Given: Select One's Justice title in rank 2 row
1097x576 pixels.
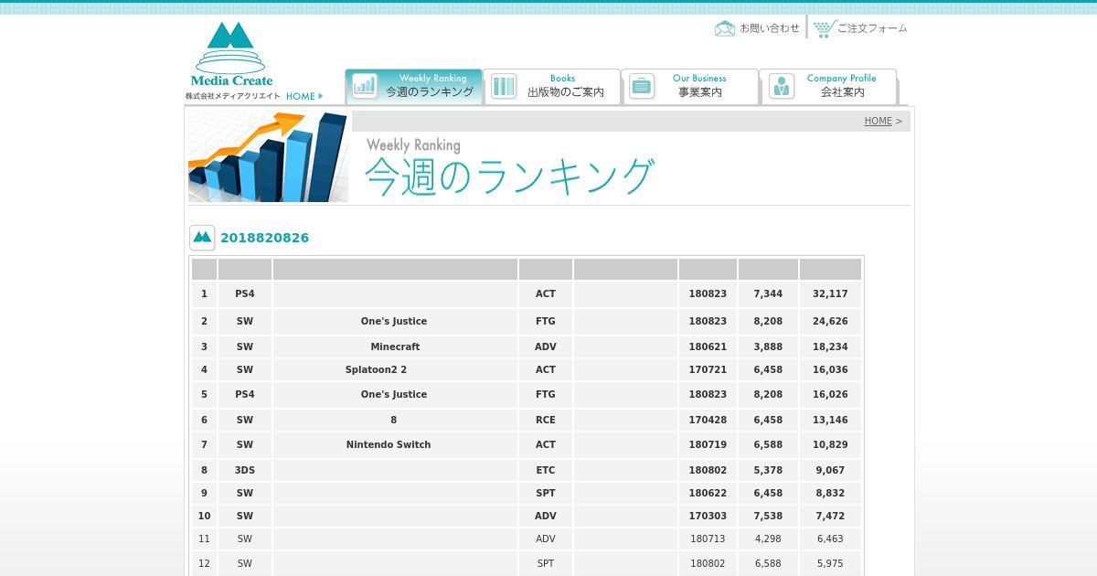Looking at the screenshot, I should 394,321.
